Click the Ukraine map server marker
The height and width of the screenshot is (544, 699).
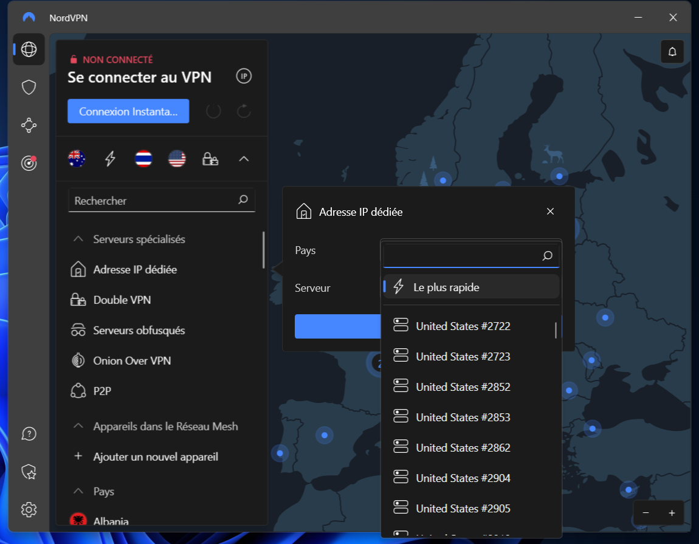pos(605,317)
